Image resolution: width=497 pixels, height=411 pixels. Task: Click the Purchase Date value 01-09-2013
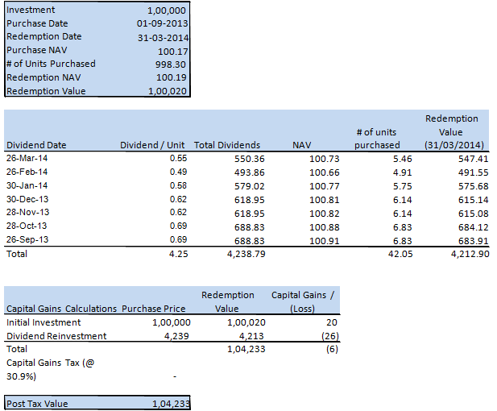[162, 23]
